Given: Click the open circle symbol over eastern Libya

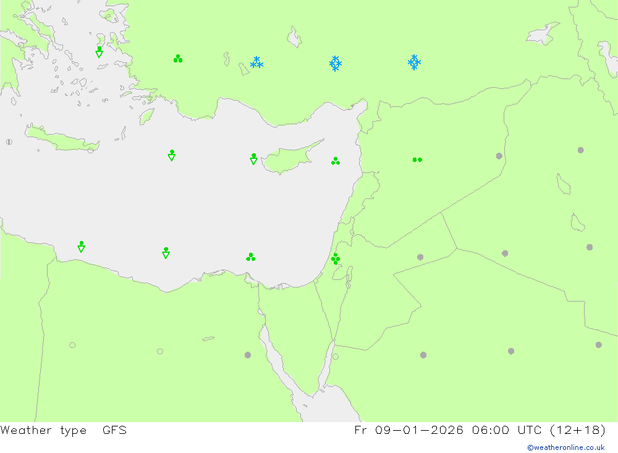Looking at the screenshot, I should tap(72, 345).
